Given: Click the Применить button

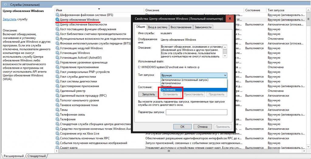Looking at the screenshot, I should click(x=223, y=127).
